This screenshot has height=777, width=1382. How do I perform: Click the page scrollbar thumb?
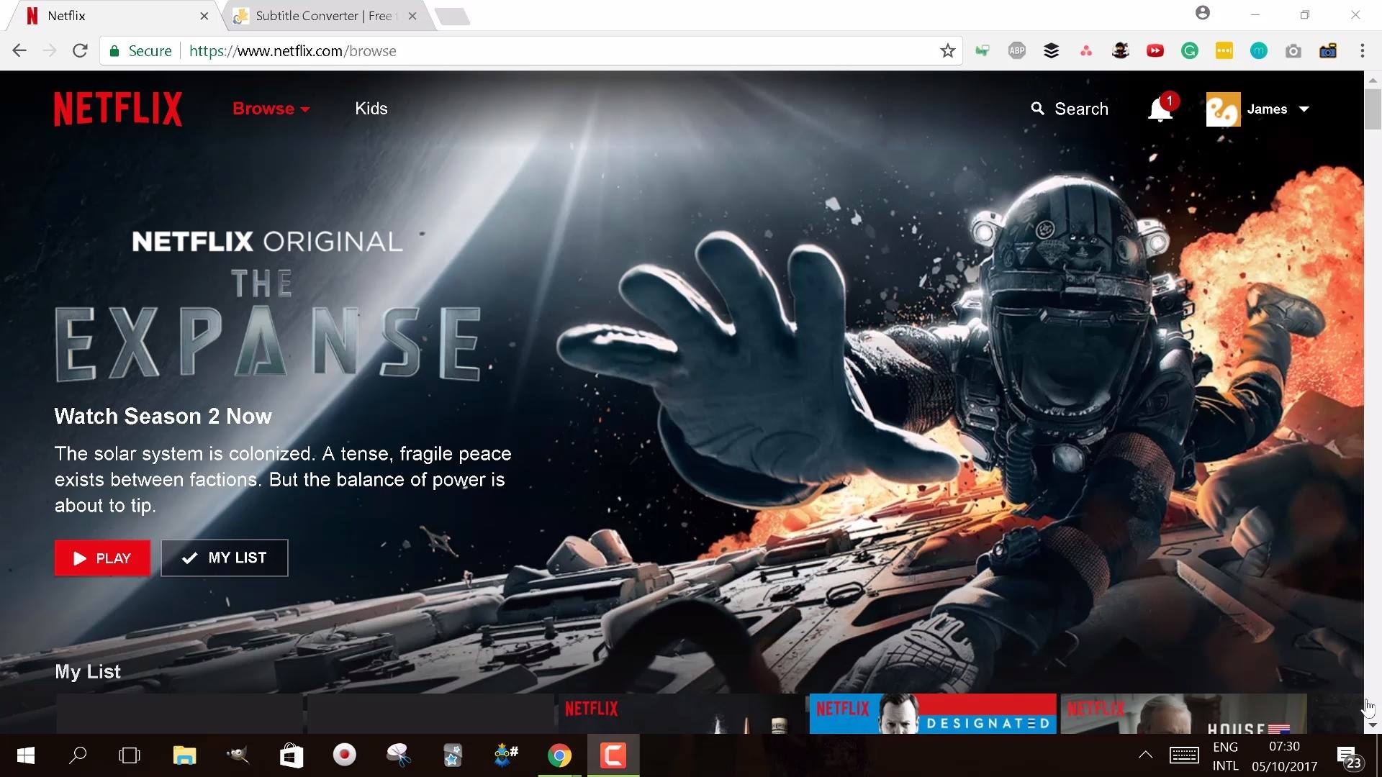1373,109
